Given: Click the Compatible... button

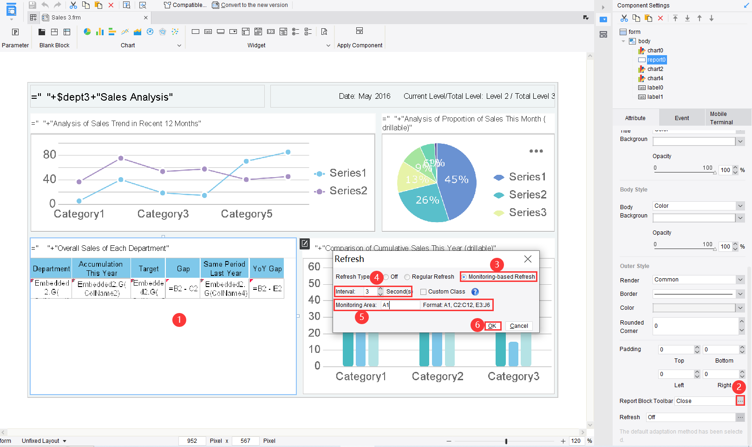Looking at the screenshot, I should tap(185, 5).
